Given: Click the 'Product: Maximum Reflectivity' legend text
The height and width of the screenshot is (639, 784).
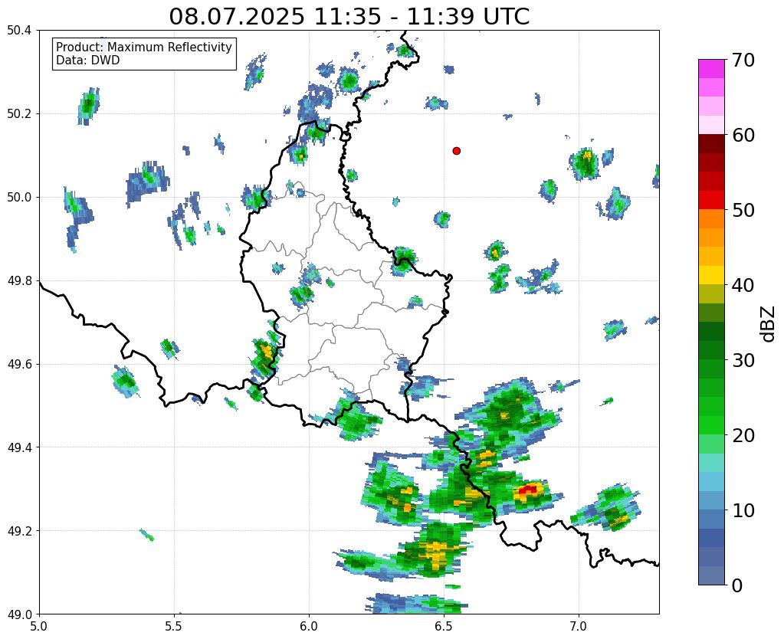Looking at the screenshot, I should pyautogui.click(x=144, y=47).
